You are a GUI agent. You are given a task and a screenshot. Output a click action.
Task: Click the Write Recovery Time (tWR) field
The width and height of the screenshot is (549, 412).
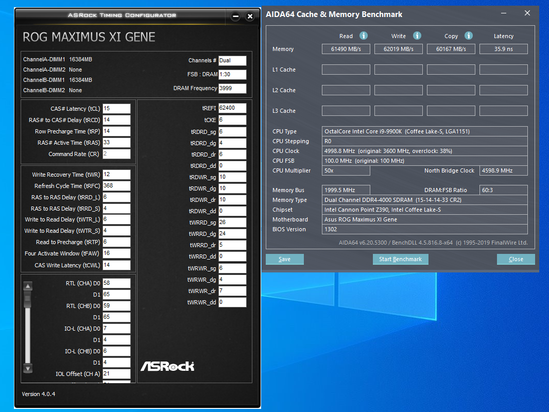pyautogui.click(x=116, y=174)
